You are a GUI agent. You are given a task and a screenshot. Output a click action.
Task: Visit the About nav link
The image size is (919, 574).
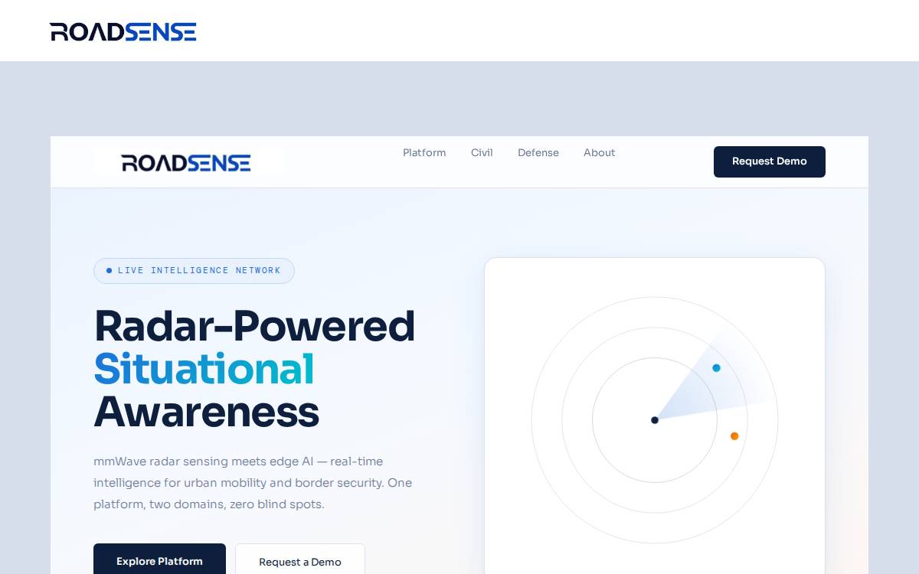point(599,152)
